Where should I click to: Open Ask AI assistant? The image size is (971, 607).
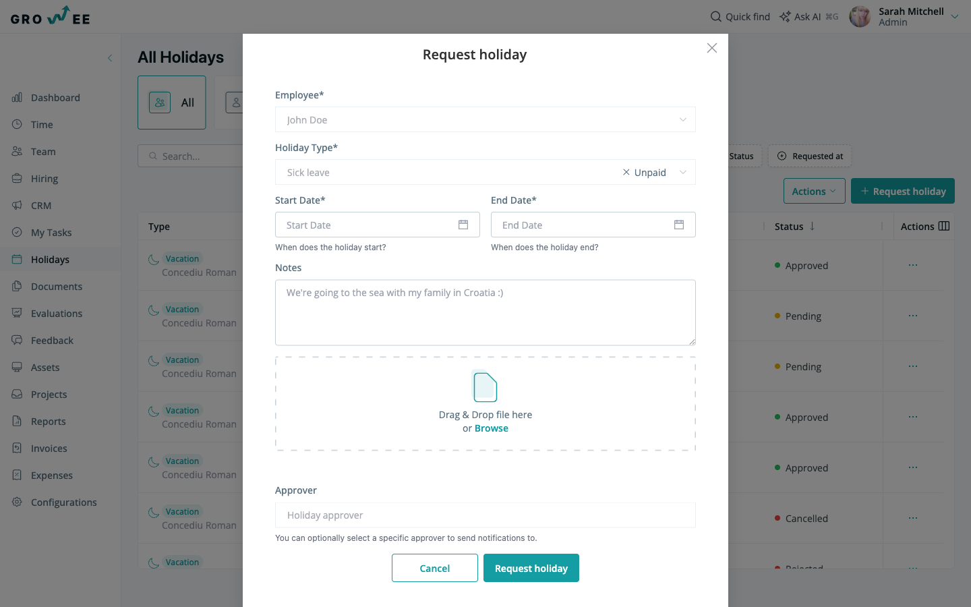(808, 17)
